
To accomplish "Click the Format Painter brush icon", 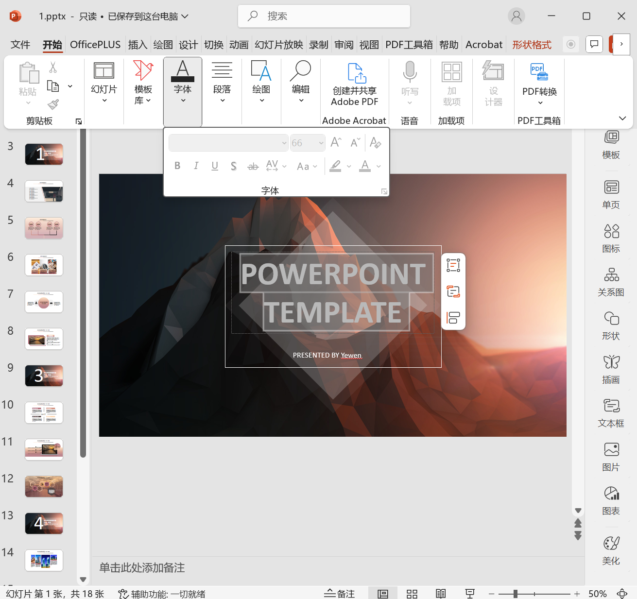I will (x=53, y=104).
